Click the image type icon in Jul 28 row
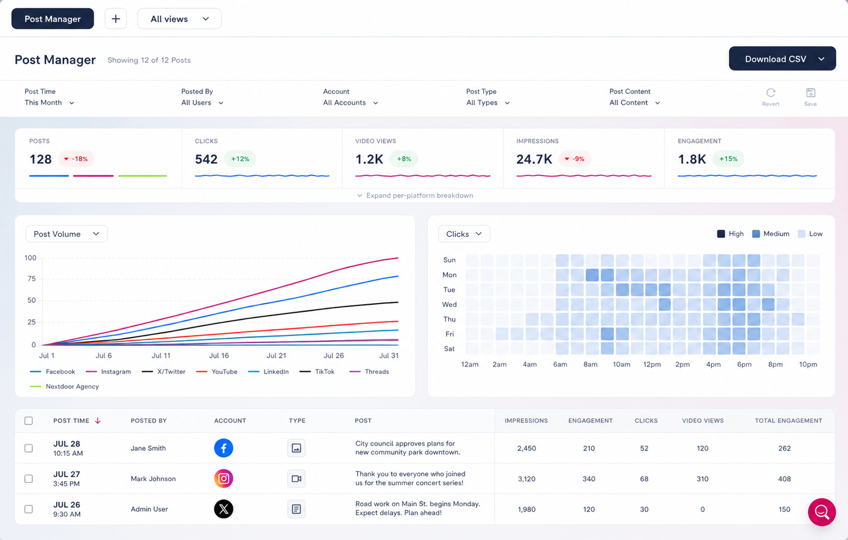 tap(297, 448)
